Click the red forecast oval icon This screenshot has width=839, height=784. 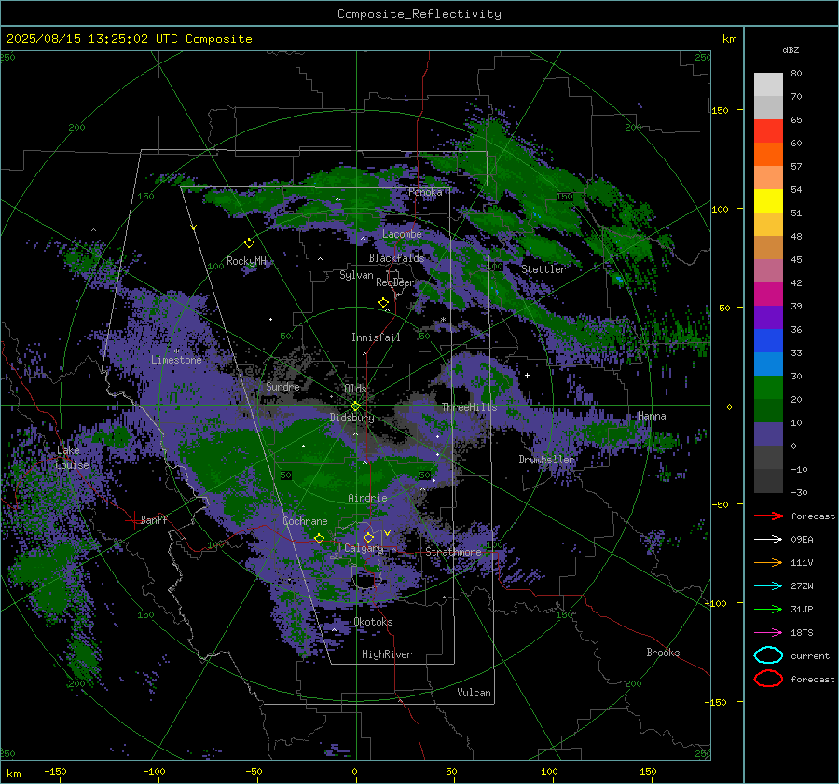(x=768, y=679)
